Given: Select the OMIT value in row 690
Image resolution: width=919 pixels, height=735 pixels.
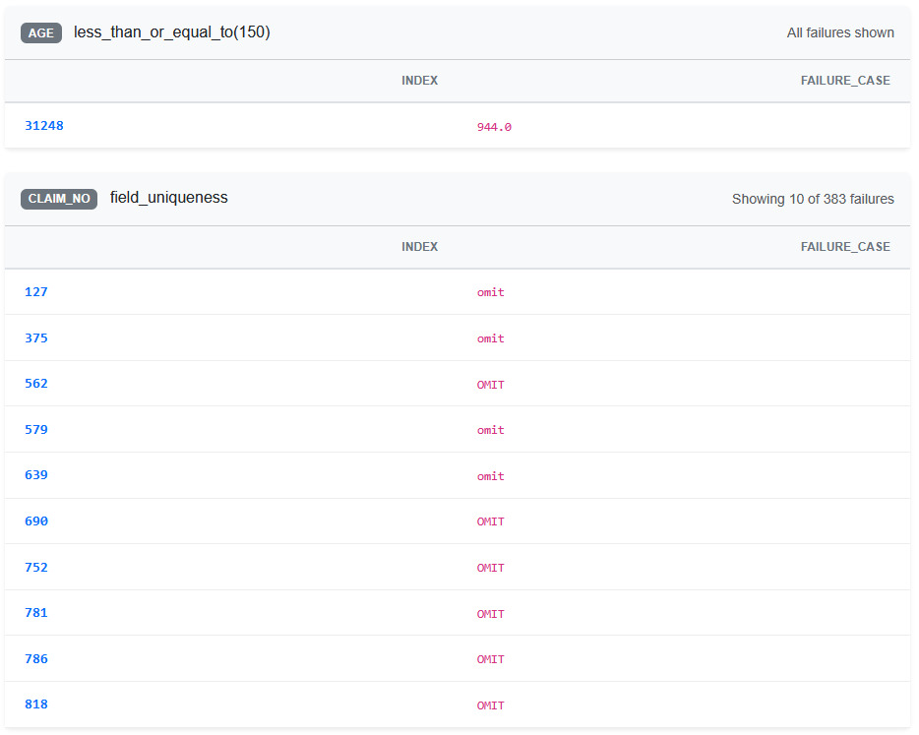Looking at the screenshot, I should click(x=491, y=521).
